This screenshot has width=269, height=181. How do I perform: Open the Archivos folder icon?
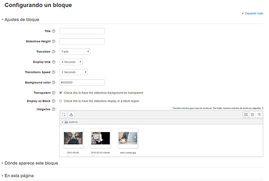click(66, 122)
